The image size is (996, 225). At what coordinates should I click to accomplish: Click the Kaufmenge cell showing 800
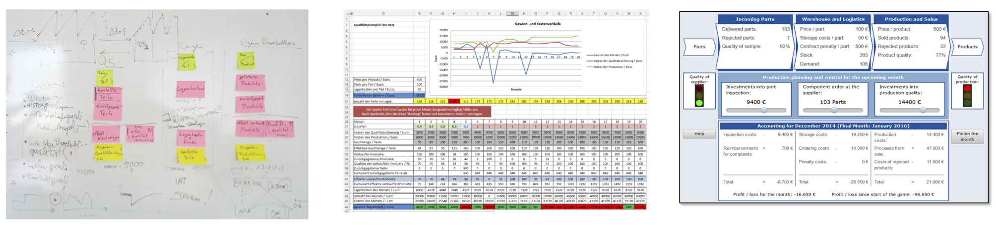(466, 142)
